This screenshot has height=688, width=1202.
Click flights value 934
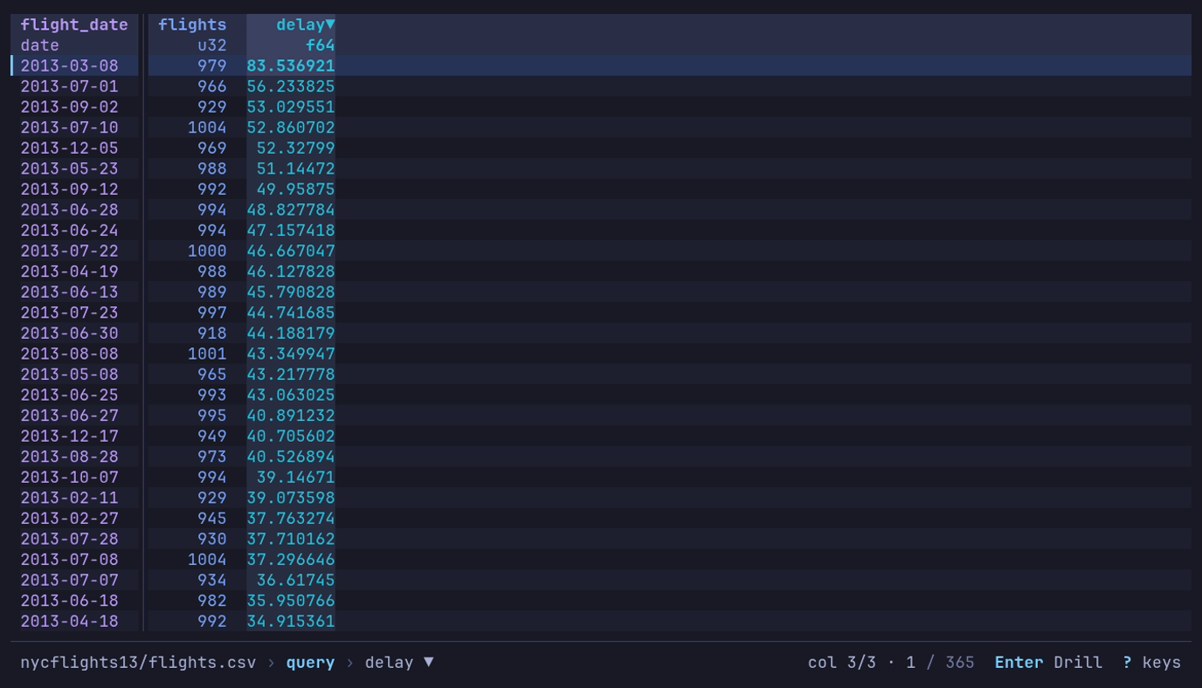pyautogui.click(x=211, y=581)
